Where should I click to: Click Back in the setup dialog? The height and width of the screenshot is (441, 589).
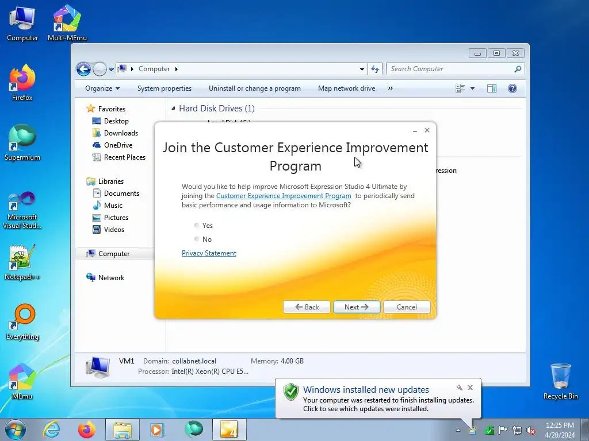(x=307, y=307)
